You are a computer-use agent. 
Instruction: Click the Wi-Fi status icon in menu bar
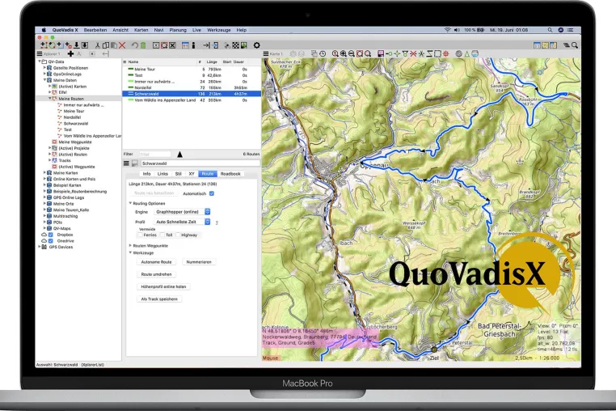pyautogui.click(x=447, y=30)
